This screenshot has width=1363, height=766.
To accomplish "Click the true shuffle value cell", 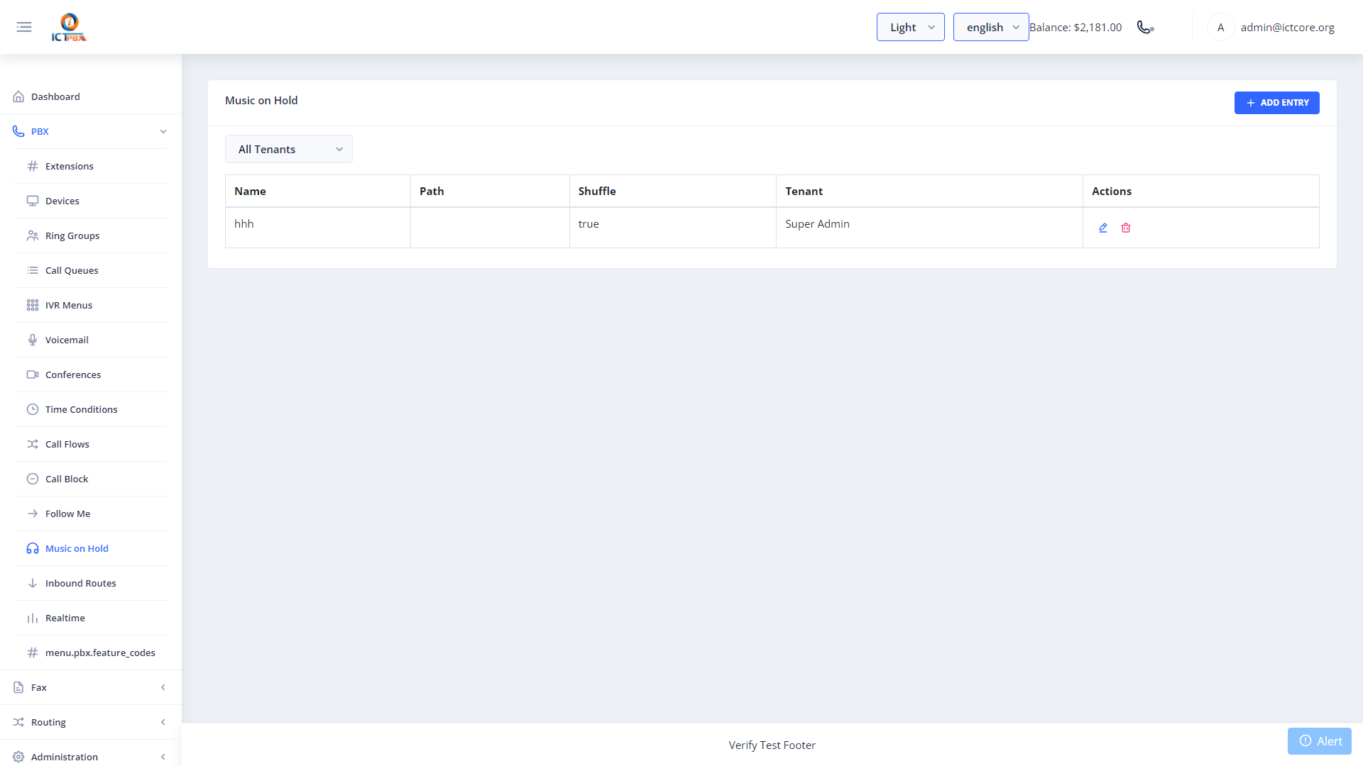I will [x=672, y=228].
